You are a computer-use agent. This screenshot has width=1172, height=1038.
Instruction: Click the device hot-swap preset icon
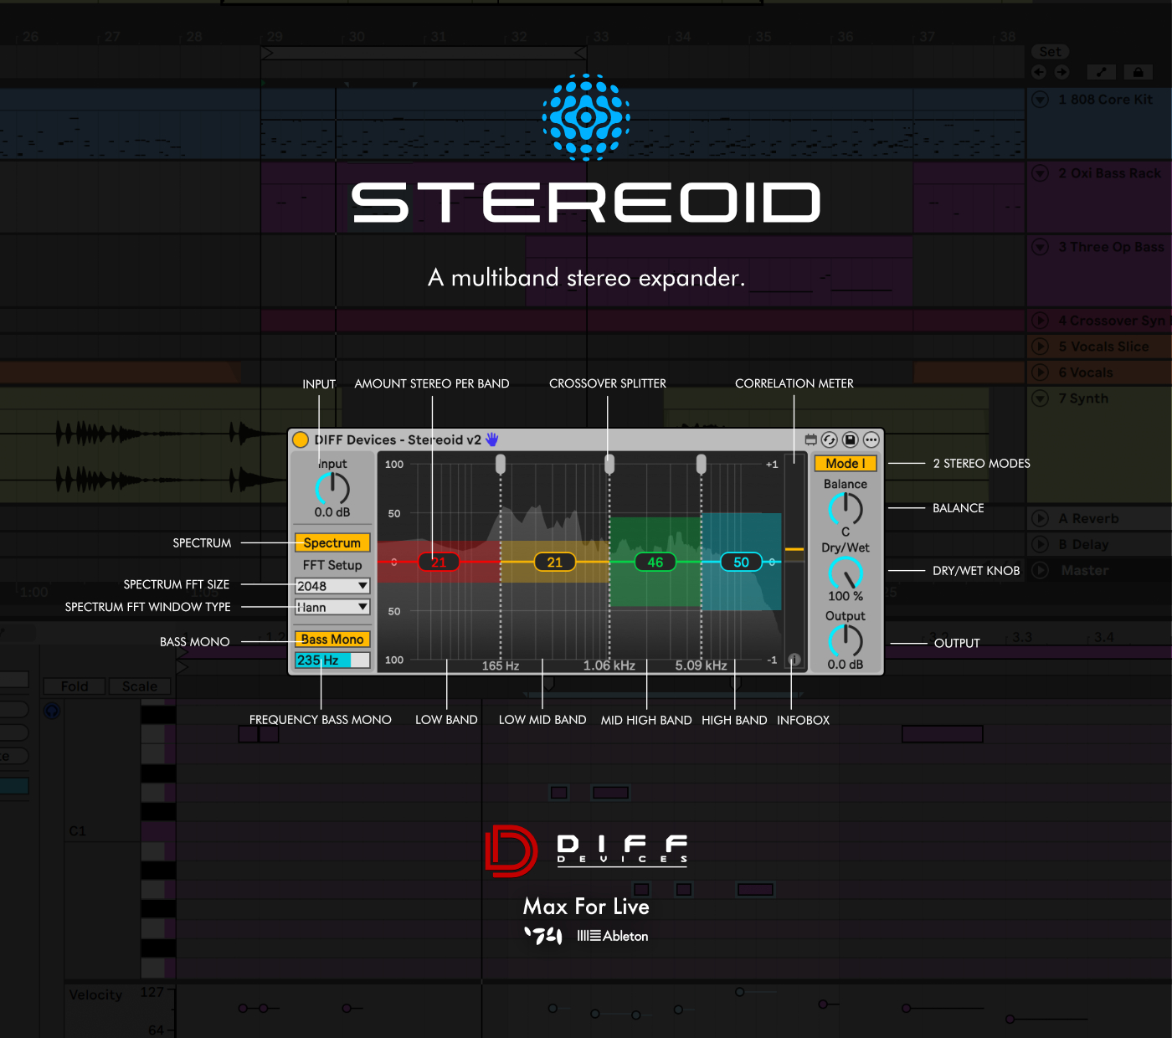point(830,439)
